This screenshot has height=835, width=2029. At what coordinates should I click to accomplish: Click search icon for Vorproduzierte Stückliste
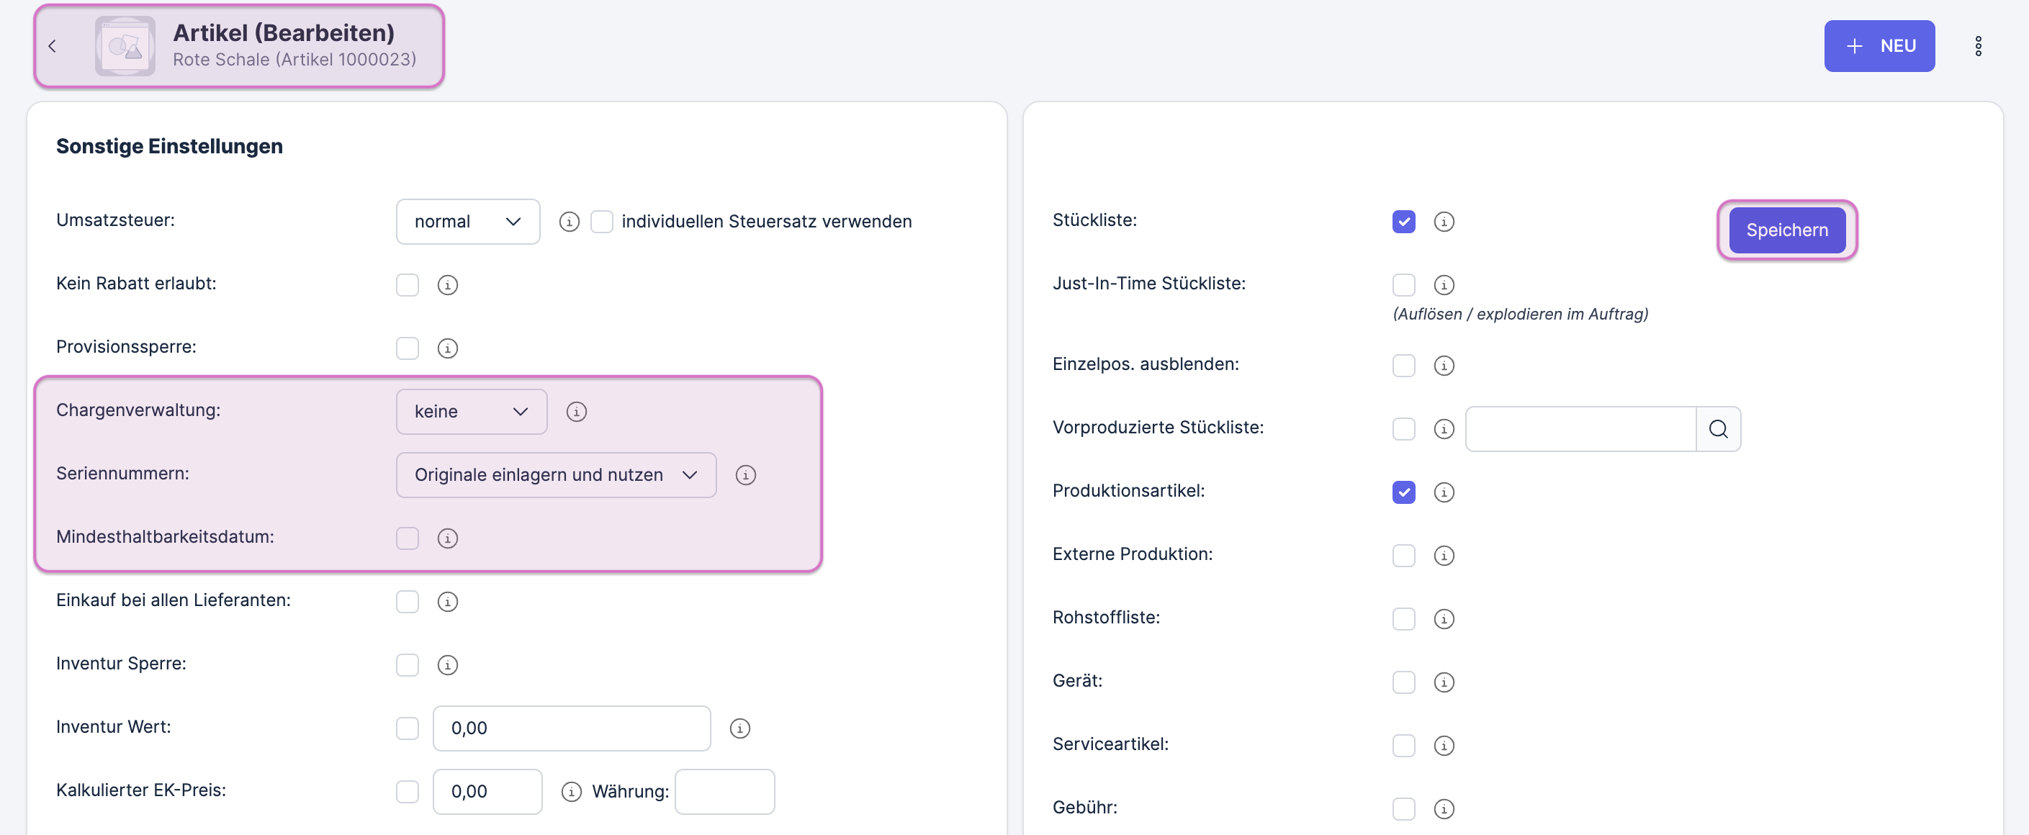[1717, 429]
